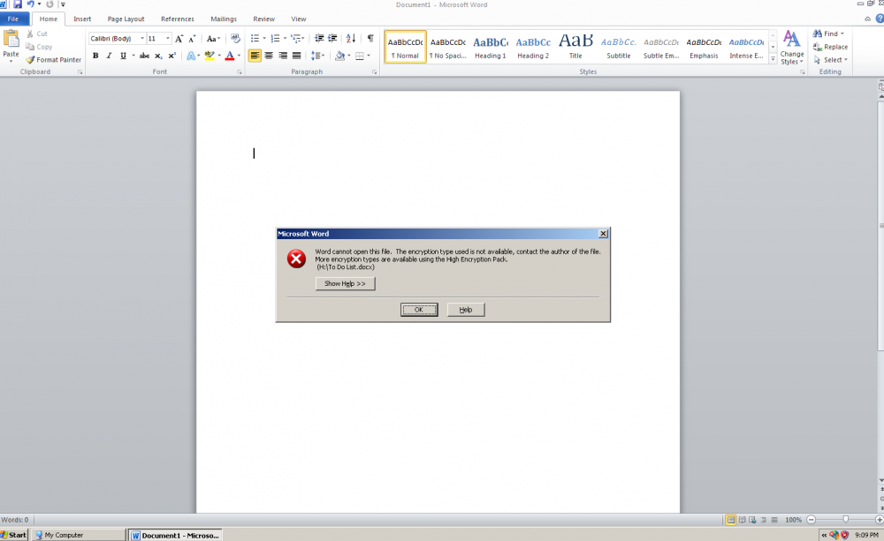Open the File tab
The height and width of the screenshot is (541, 884).
(13, 19)
